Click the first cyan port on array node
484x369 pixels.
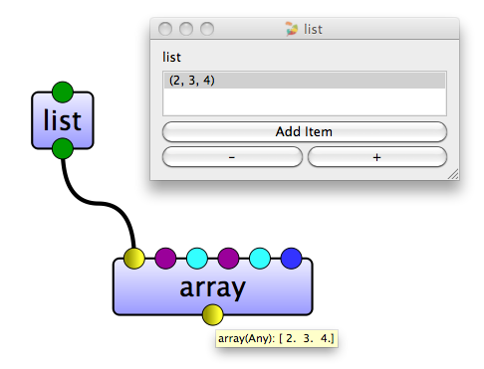click(197, 258)
